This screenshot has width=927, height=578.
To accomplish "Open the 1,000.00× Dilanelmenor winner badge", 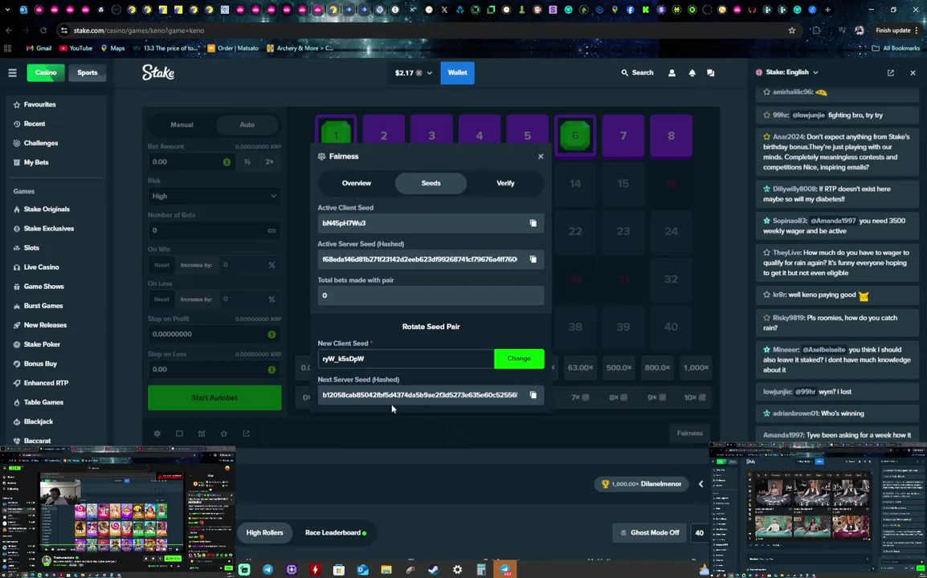I will coord(642,484).
